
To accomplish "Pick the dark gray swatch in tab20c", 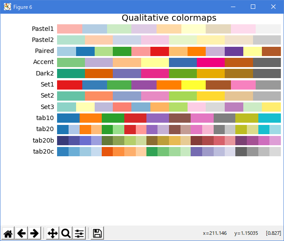I will (x=241, y=151).
